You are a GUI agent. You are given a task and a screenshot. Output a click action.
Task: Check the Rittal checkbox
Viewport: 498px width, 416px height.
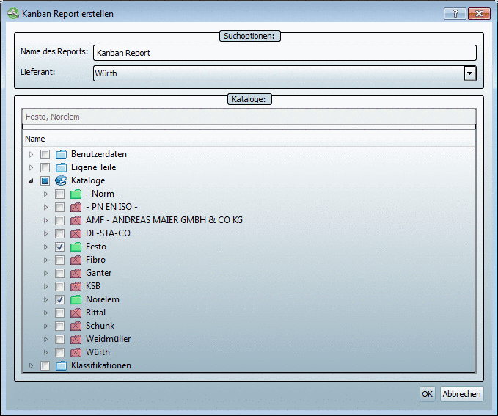(59, 313)
